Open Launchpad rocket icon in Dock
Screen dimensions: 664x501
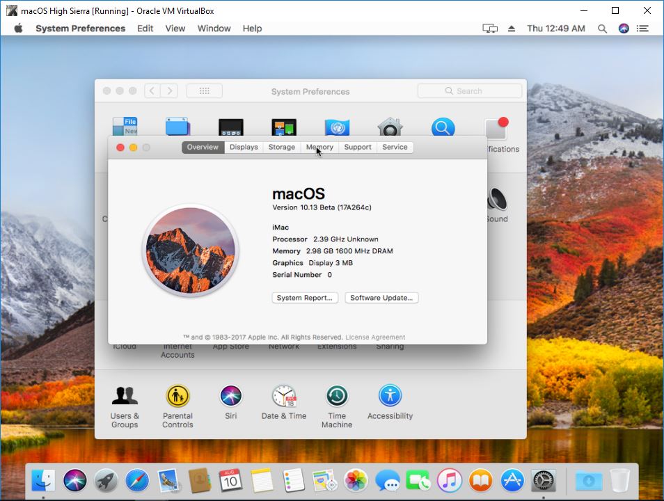[106, 480]
